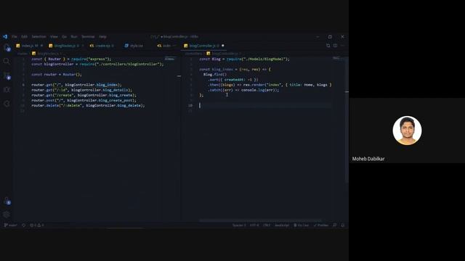Open the Run menu
465x261 pixels.
74,37
